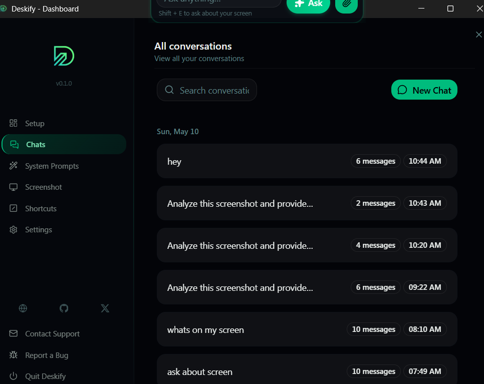
Task: Open 'whats on my screen' conversation
Action: (307, 329)
